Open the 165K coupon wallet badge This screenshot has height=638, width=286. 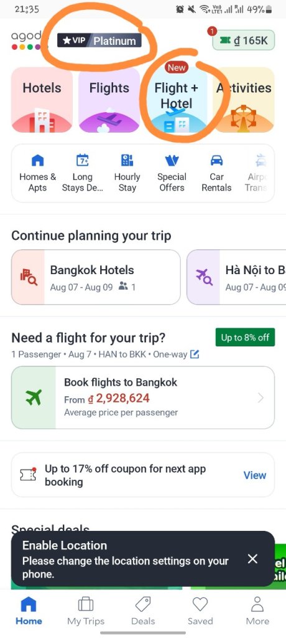pyautogui.click(x=243, y=40)
